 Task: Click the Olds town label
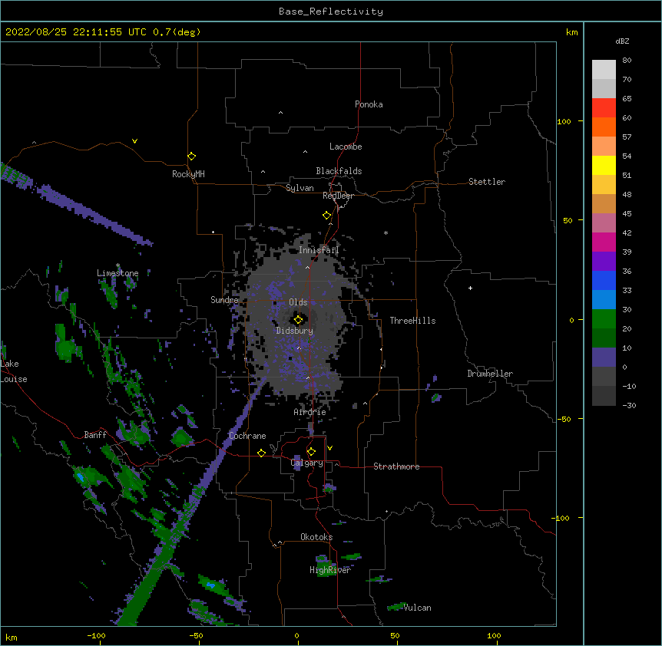click(298, 302)
